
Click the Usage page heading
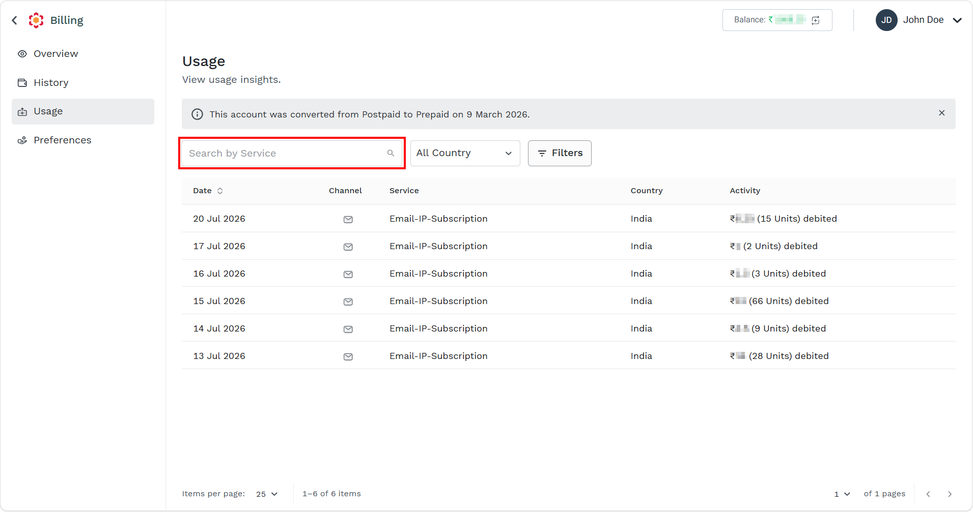point(204,62)
